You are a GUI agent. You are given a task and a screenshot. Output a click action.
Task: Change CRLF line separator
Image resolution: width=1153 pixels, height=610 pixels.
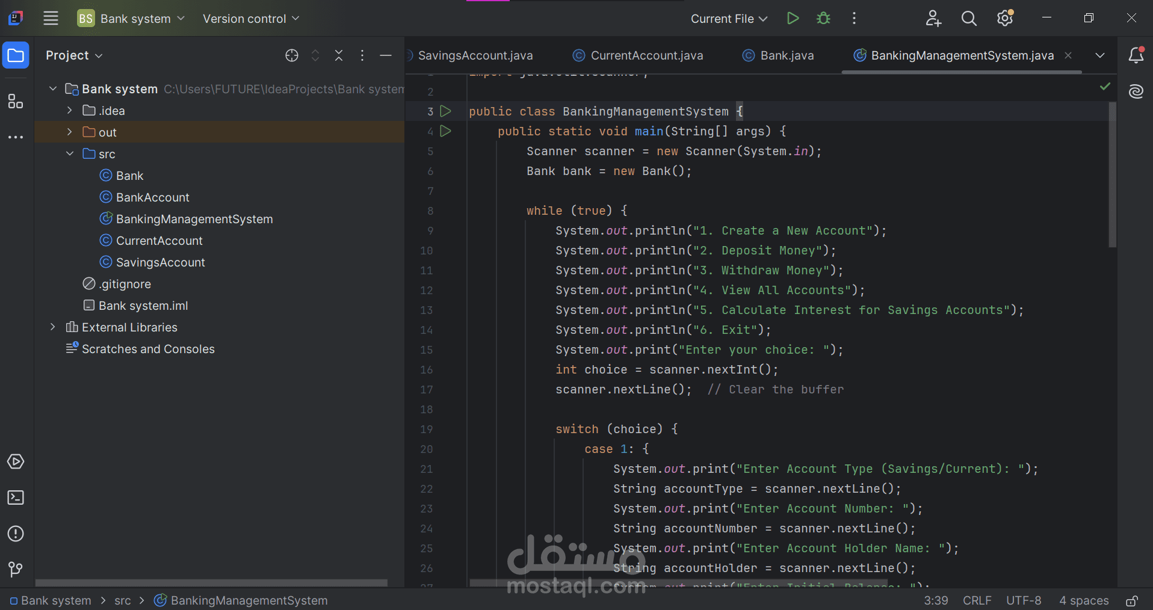[977, 601]
